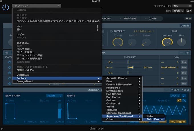The width and height of the screenshot is (194, 131).
Task: Choose デフォルトを呼び出す menu entry
Action: [x=57, y=59]
